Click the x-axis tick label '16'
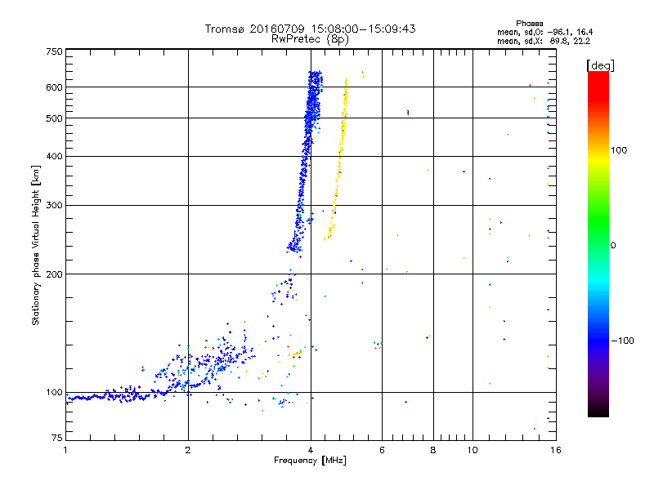654x490 pixels. (556, 450)
